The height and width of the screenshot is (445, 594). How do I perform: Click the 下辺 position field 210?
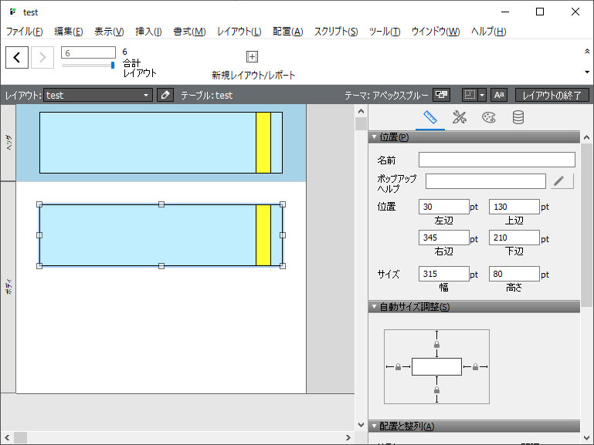pos(514,238)
